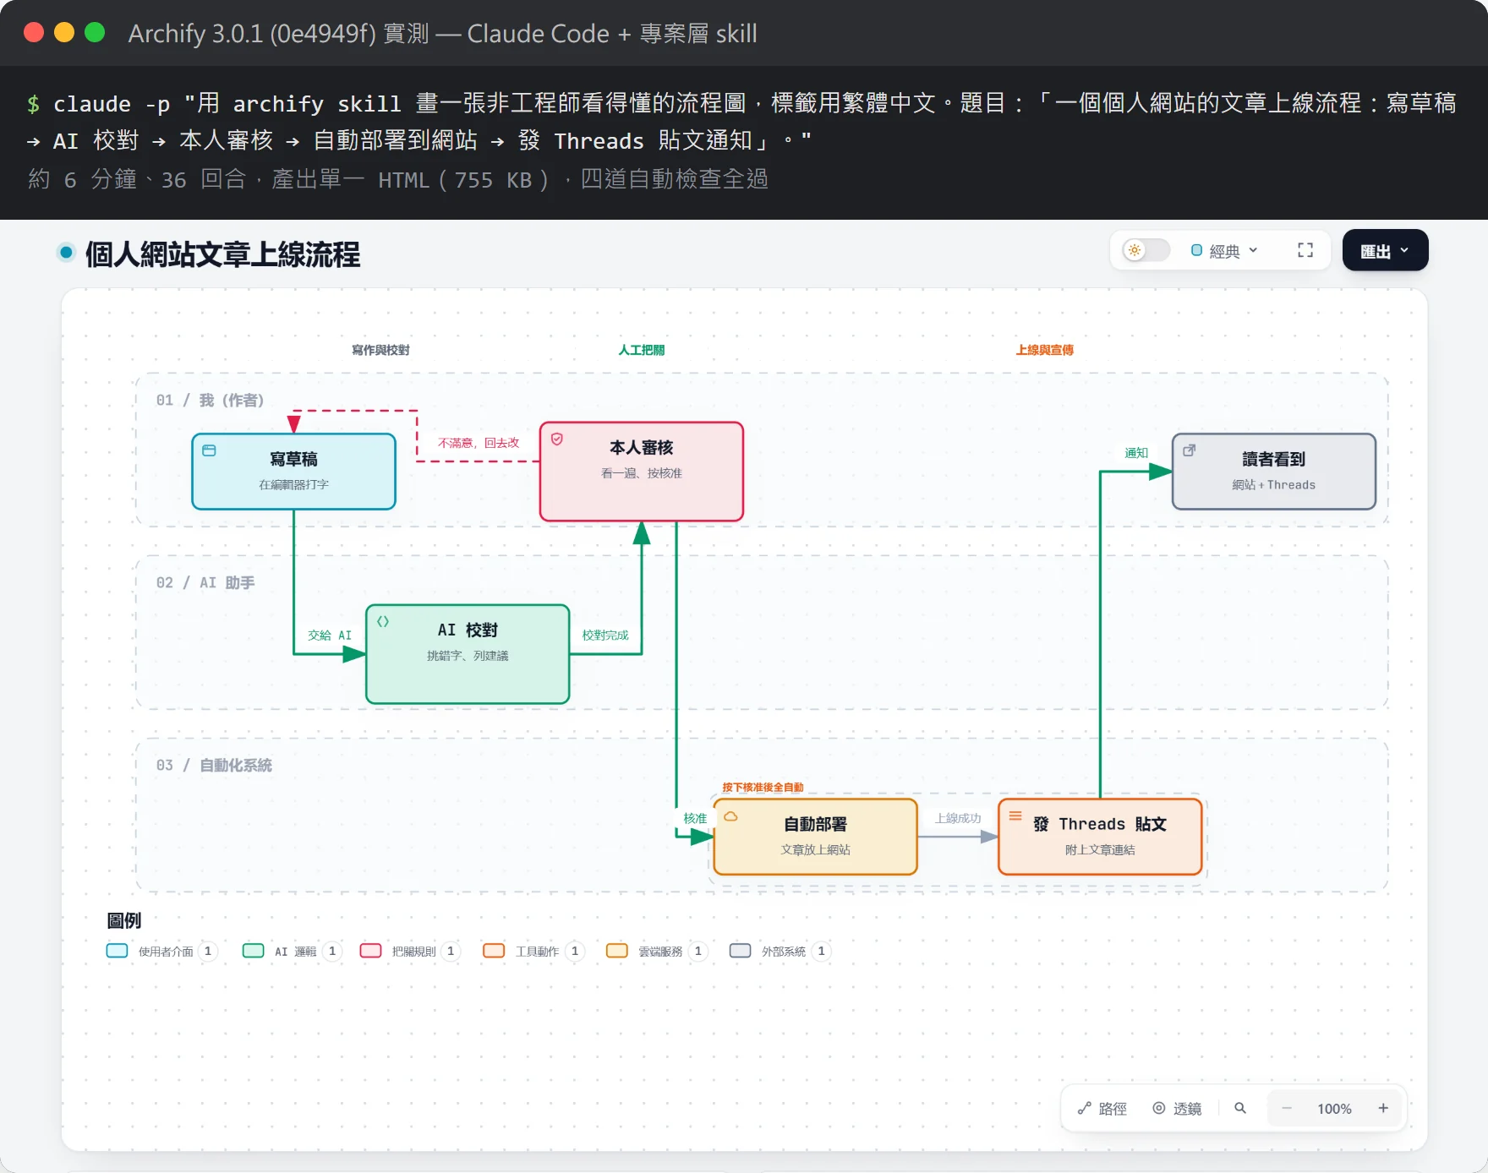The height and width of the screenshot is (1173, 1488).
Task: Click the external-link icon in 讀者看到
Action: coord(1190,450)
